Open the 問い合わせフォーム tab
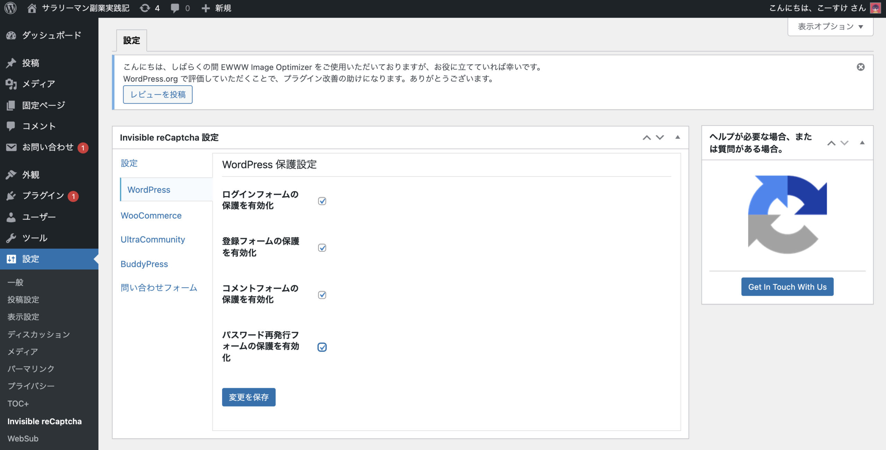The image size is (886, 450). point(159,288)
